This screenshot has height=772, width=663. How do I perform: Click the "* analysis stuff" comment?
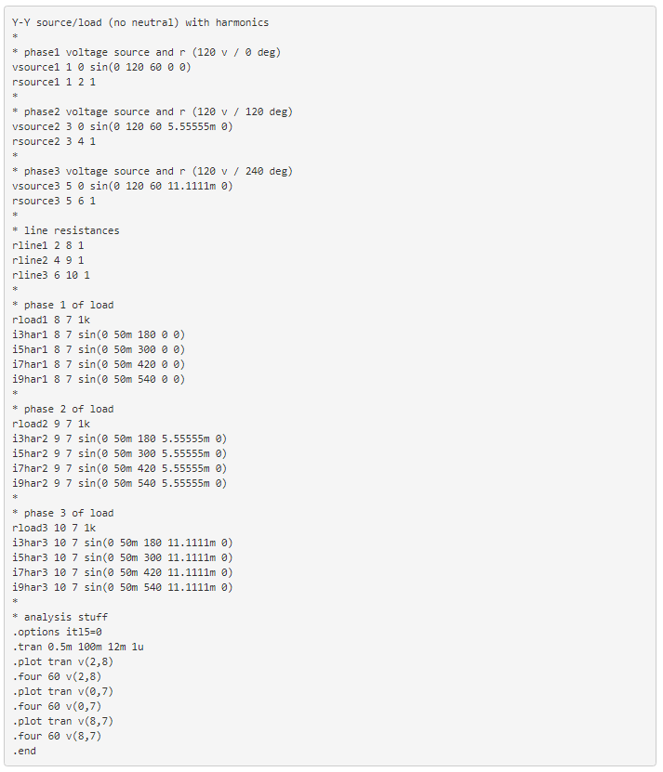tap(60, 617)
